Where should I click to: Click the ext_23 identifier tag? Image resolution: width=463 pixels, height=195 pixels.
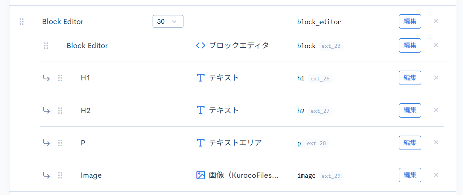tap(331, 46)
